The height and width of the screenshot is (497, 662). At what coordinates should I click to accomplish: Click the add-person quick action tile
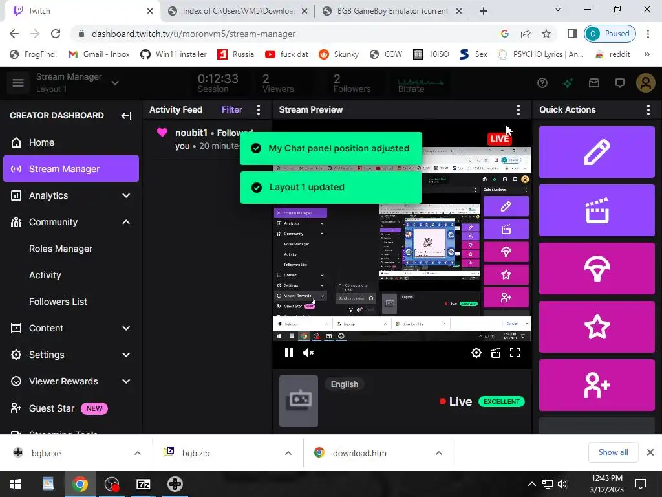coord(597,386)
